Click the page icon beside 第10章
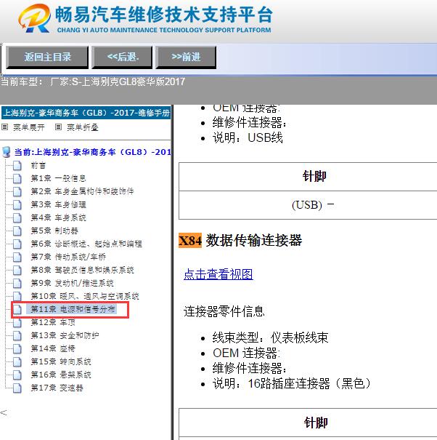Screen dimensions: 437x440 tap(17, 296)
